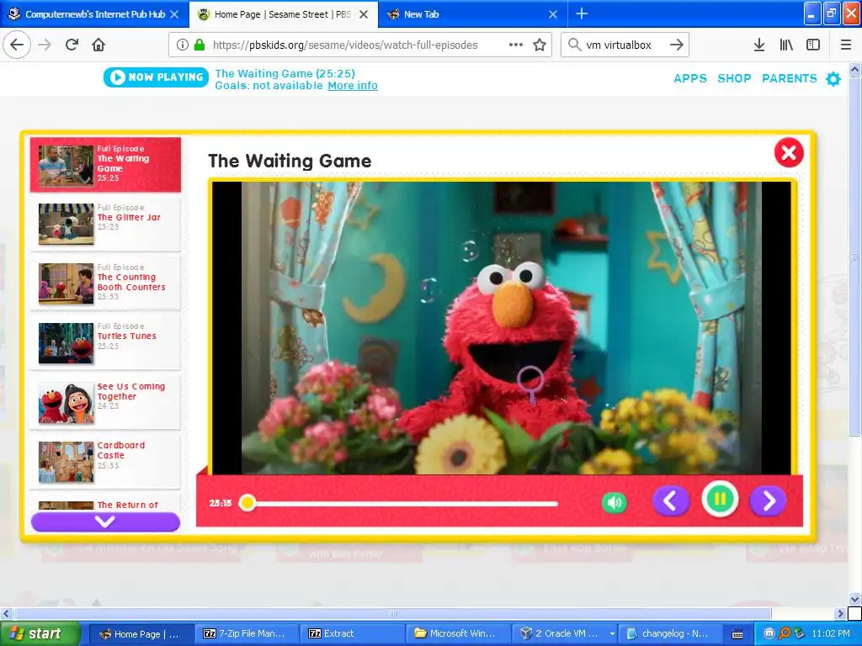Play The Glitter Jar full episode
This screenshot has height=646, width=862.
coord(105,224)
